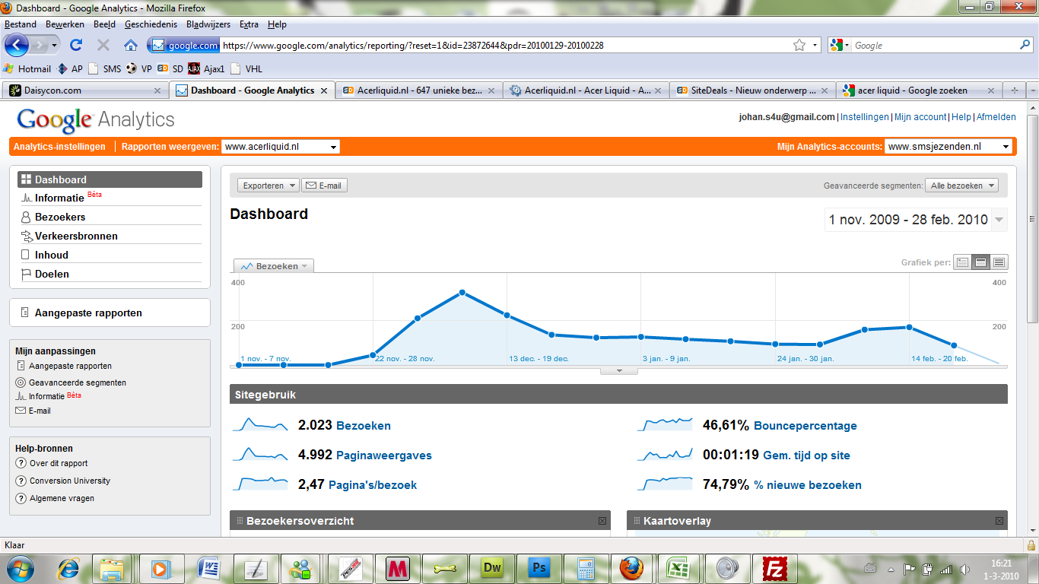1039x584 pixels.
Task: Click the Google search input field
Action: (934, 45)
